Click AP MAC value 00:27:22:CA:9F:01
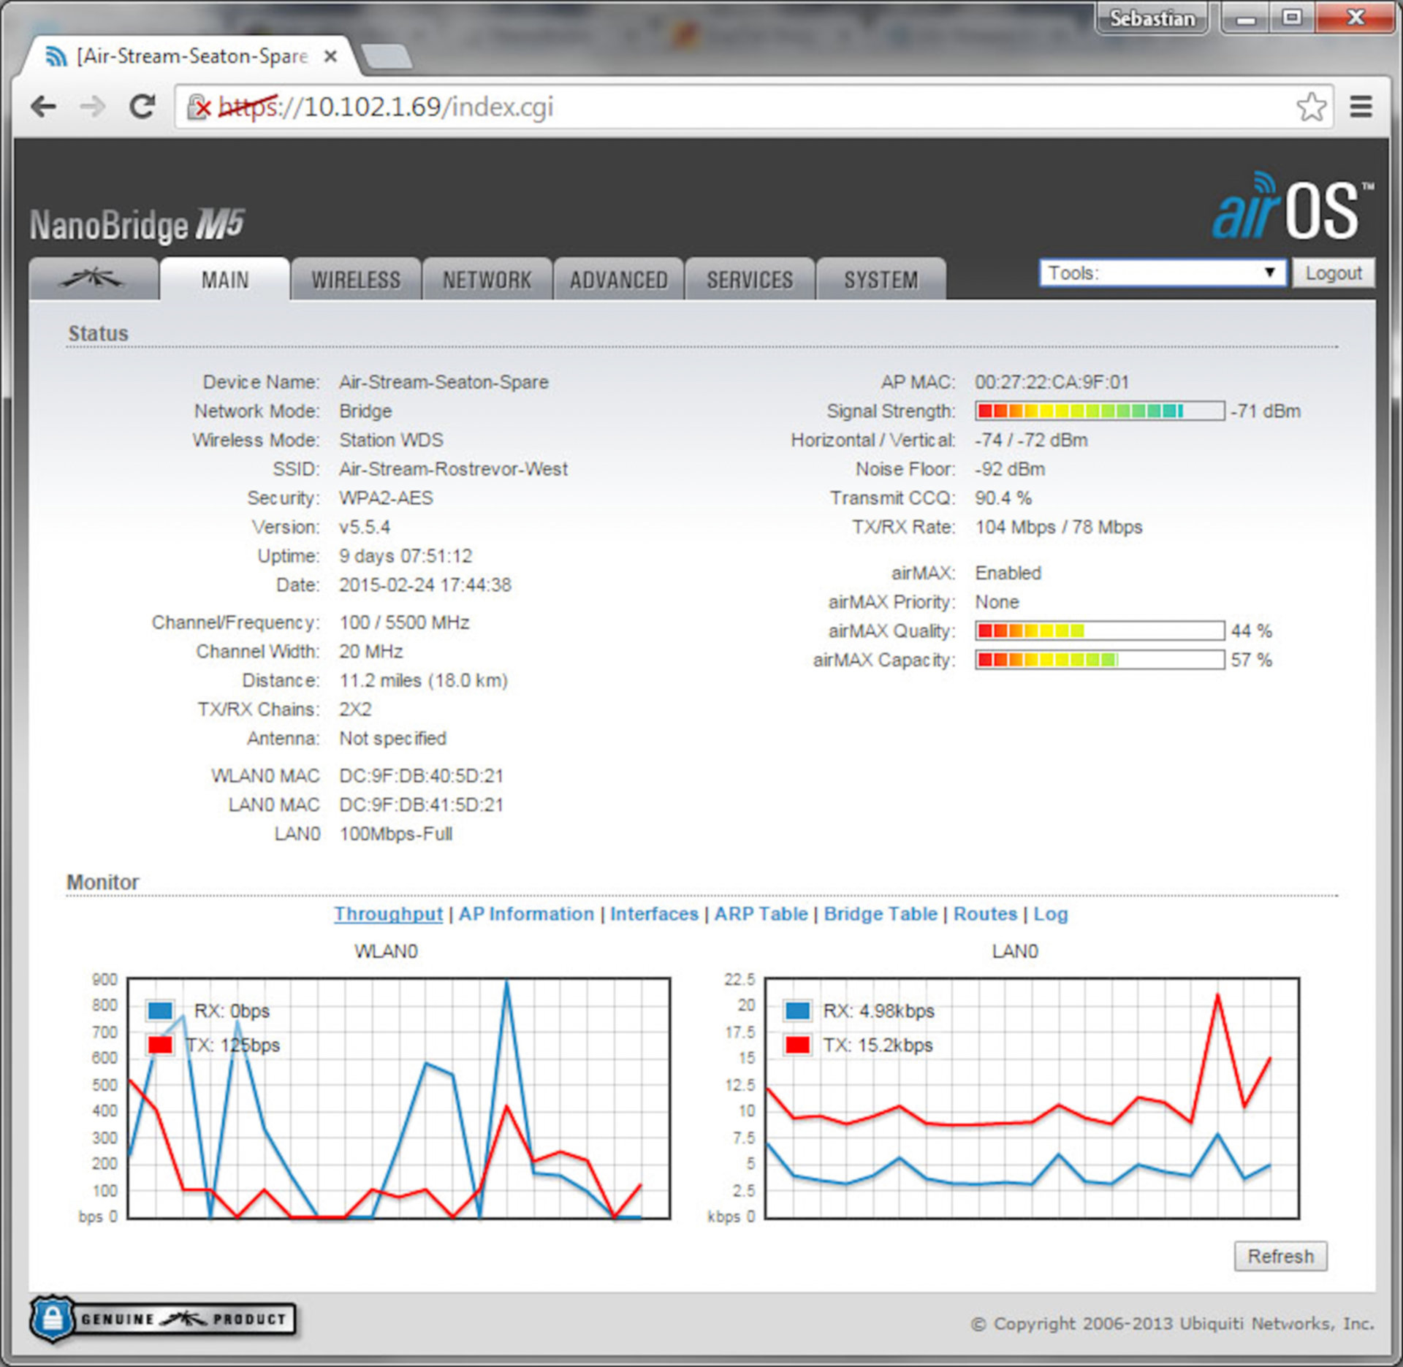This screenshot has width=1403, height=1367. click(1052, 382)
